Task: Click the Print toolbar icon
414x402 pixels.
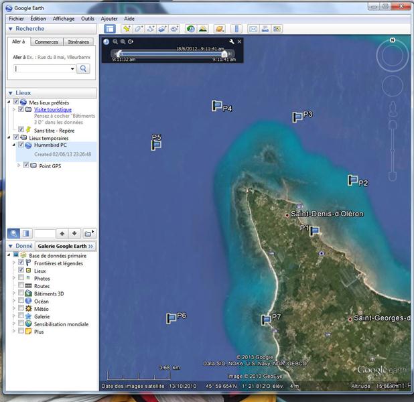Action: [265, 29]
